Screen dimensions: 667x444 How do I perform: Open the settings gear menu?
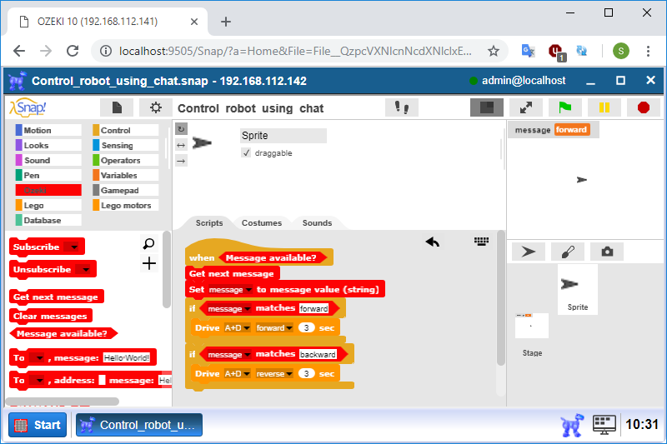tap(156, 107)
